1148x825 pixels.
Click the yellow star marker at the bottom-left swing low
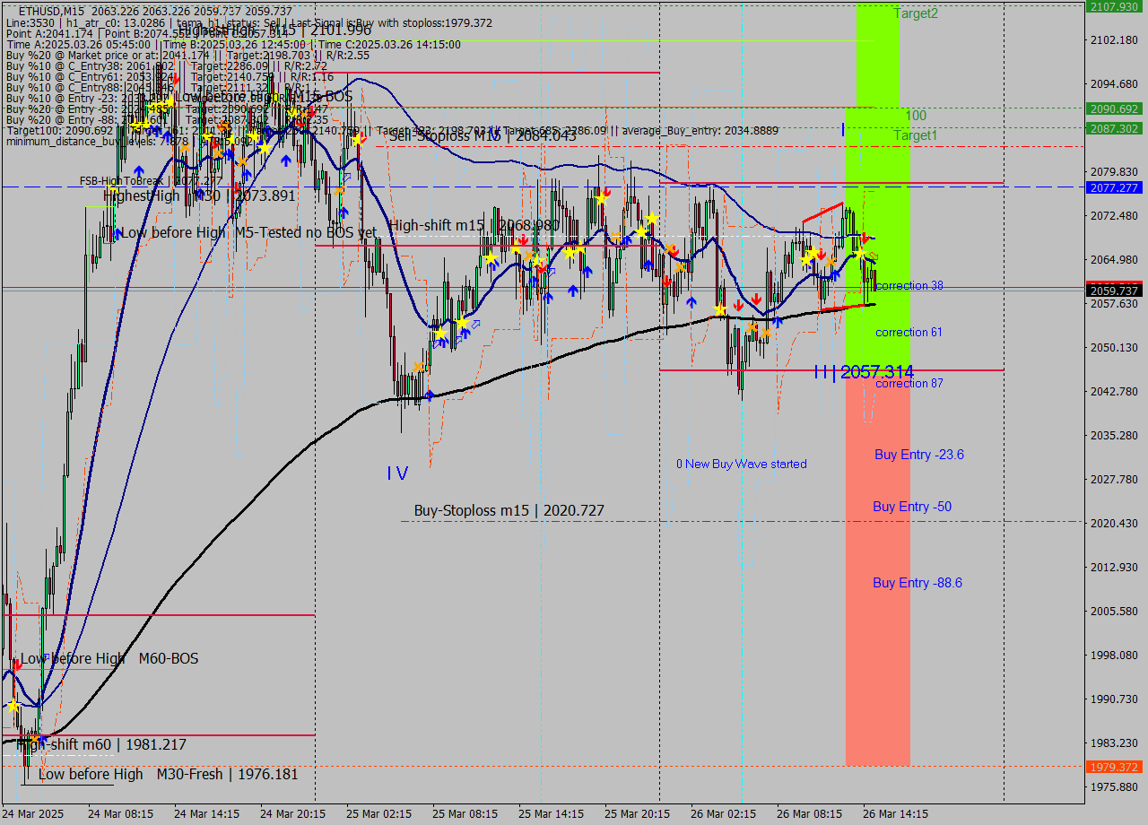13,706
